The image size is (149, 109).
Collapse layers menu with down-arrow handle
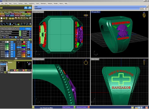pos(16,59)
